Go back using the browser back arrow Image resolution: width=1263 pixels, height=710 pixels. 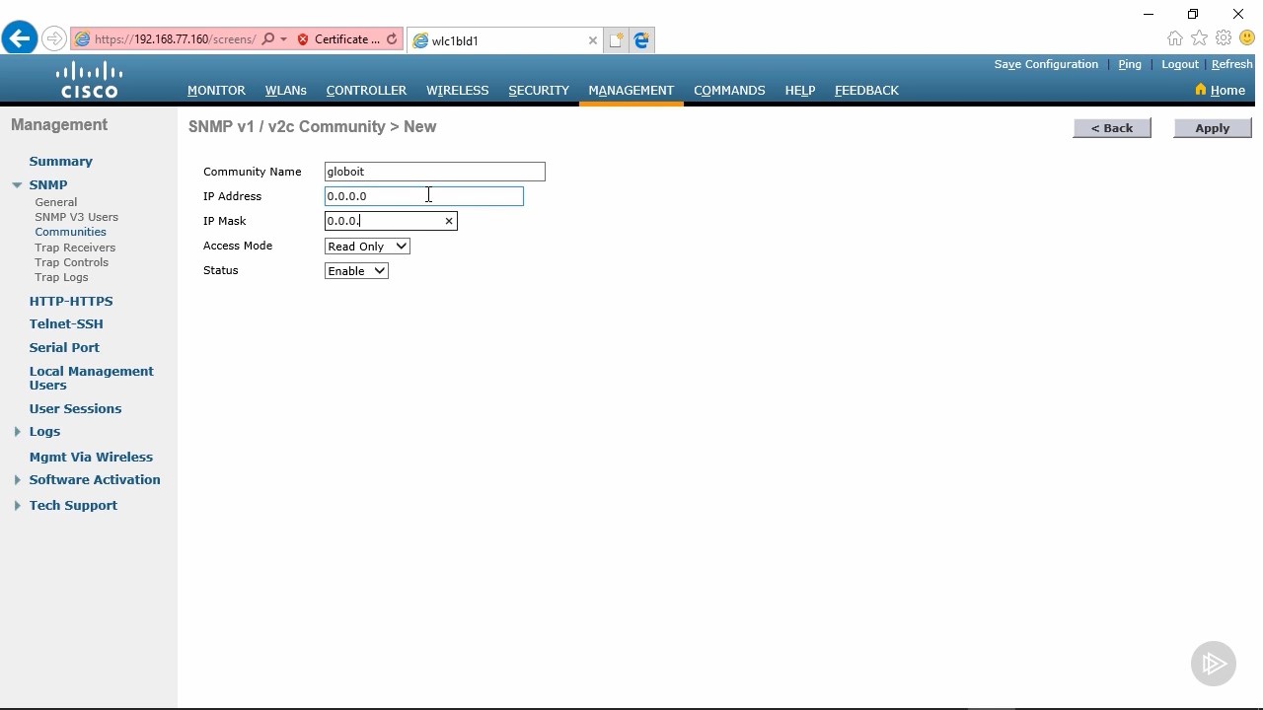19,39
